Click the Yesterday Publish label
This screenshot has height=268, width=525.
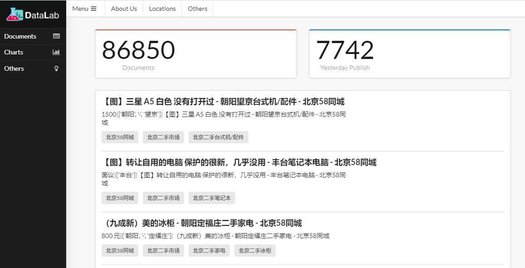coord(345,68)
